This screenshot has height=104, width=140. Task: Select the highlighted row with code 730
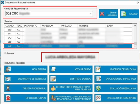coord(68,46)
